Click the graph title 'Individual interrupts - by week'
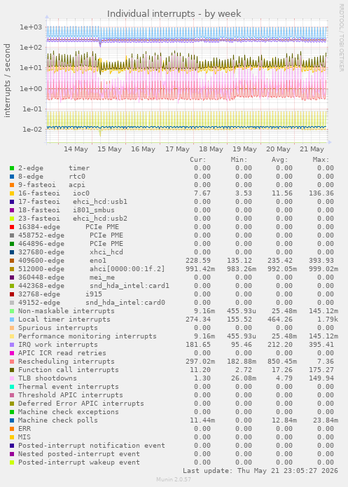The width and height of the screenshot is (348, 487). click(174, 14)
